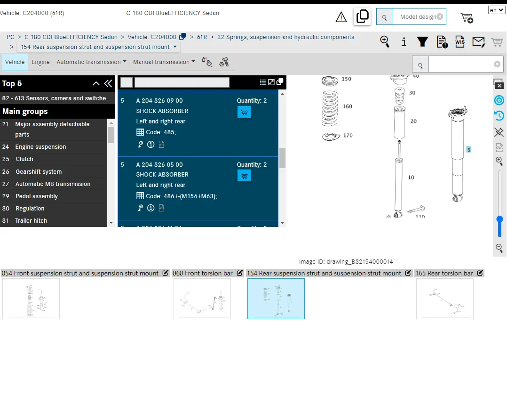Close the drawing panel icon
Image resolution: width=507 pixels, height=412 pixels.
pos(499,84)
